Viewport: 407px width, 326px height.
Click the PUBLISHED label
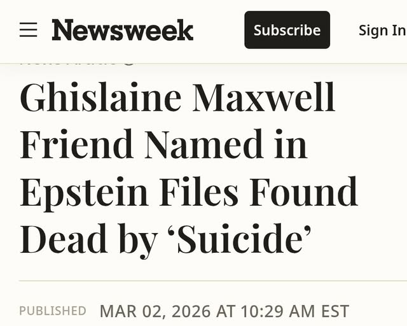pos(53,311)
